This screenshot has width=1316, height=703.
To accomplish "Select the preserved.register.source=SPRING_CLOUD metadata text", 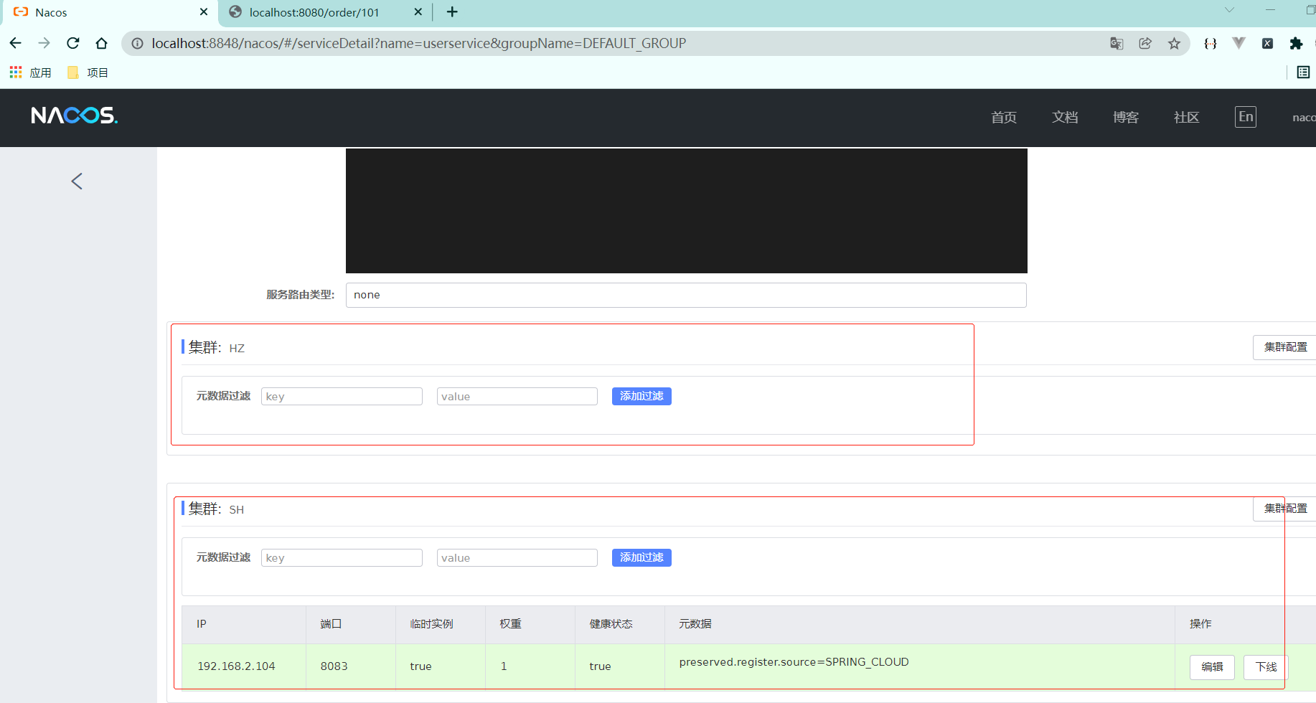I will (794, 662).
